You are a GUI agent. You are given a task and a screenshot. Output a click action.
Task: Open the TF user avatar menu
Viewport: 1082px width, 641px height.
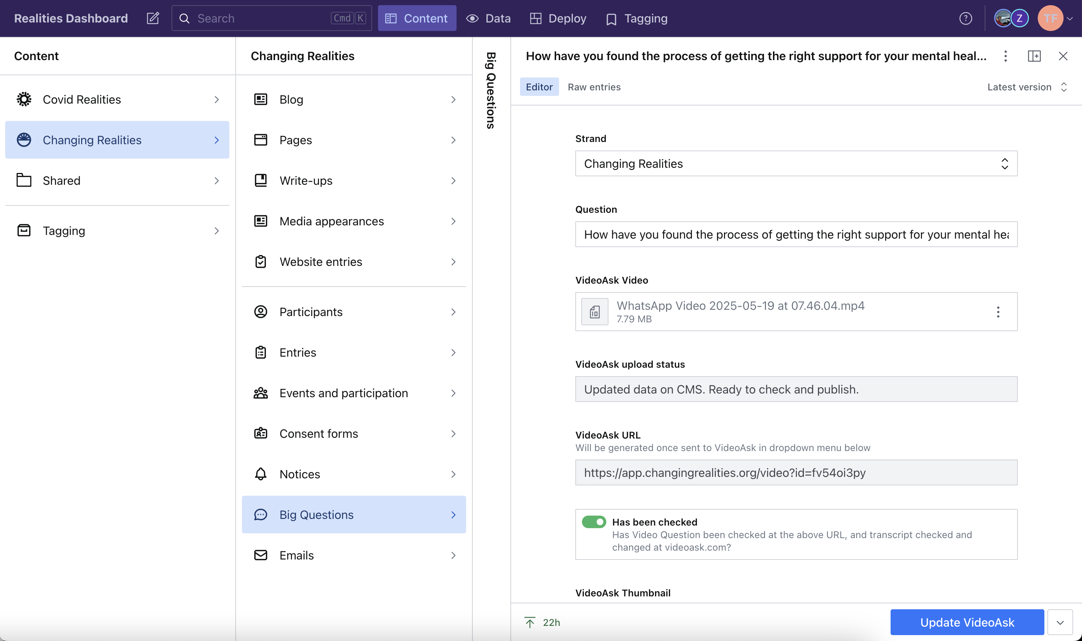tap(1051, 18)
